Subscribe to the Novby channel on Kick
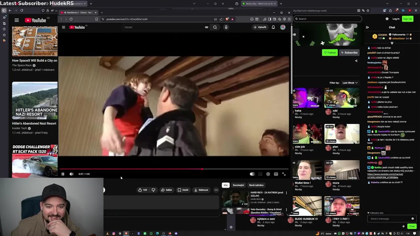 (349, 52)
